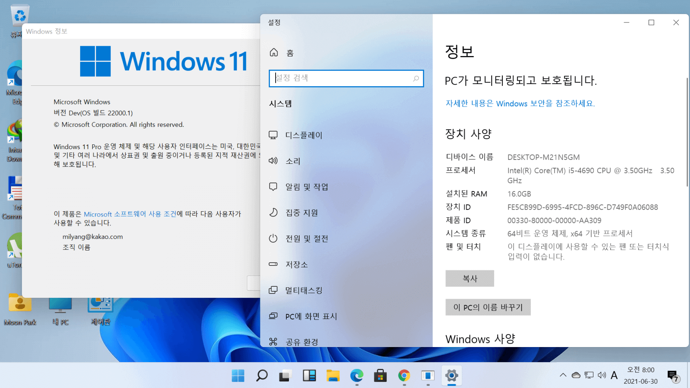This screenshot has height=388, width=690.
Task: Open Microsoft Store from taskbar
Action: pos(380,375)
